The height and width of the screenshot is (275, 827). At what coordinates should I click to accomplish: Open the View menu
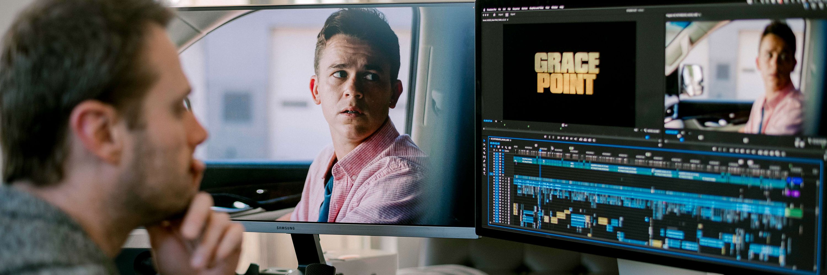click(x=547, y=8)
